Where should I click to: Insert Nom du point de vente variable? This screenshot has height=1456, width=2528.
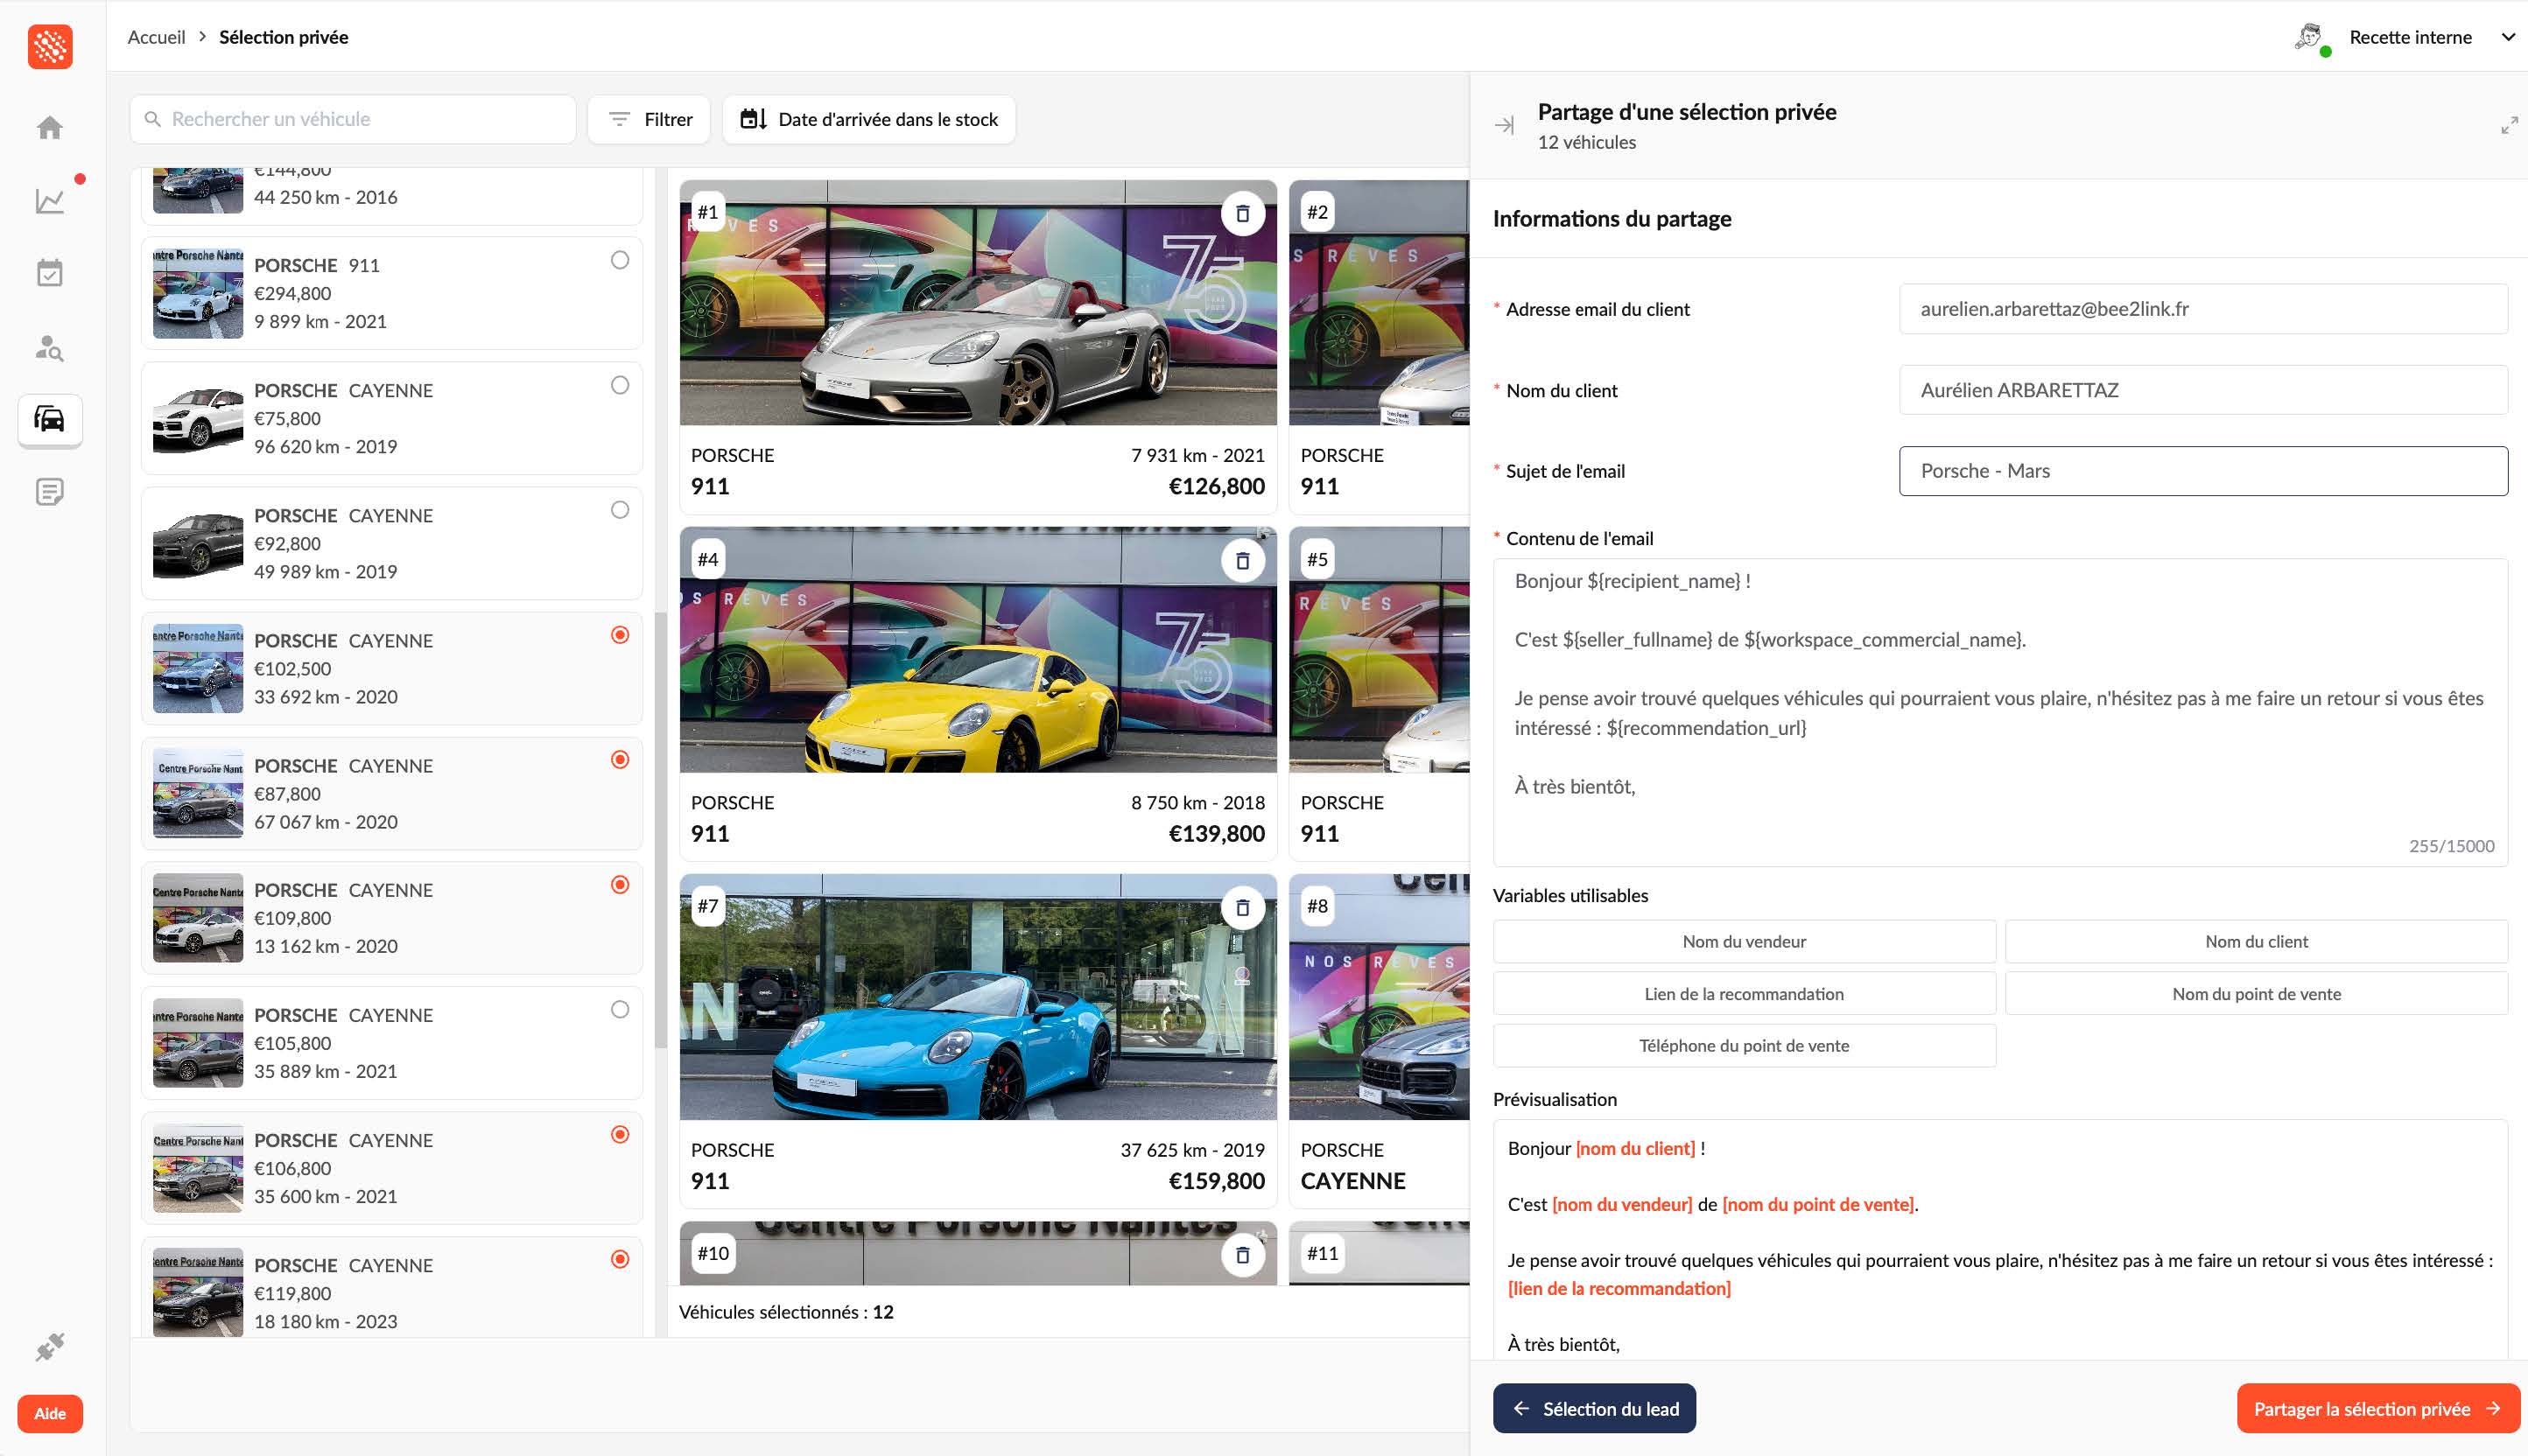pos(2256,993)
